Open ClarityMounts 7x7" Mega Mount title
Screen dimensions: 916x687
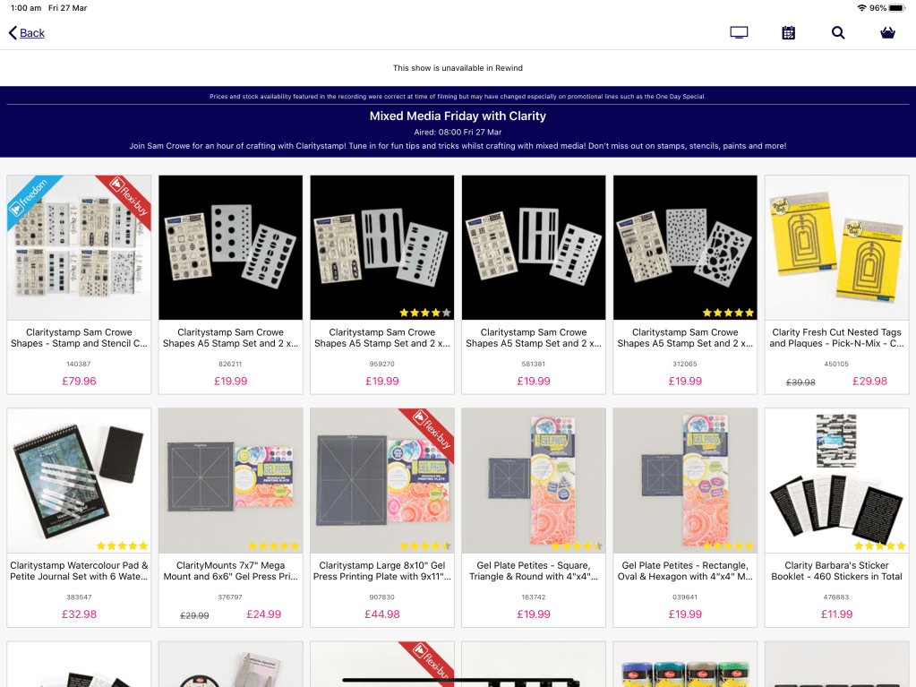click(x=231, y=571)
